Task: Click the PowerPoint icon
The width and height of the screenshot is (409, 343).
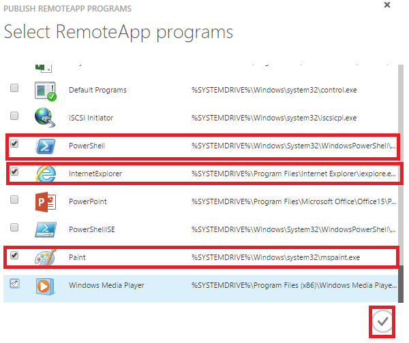Action: [46, 202]
